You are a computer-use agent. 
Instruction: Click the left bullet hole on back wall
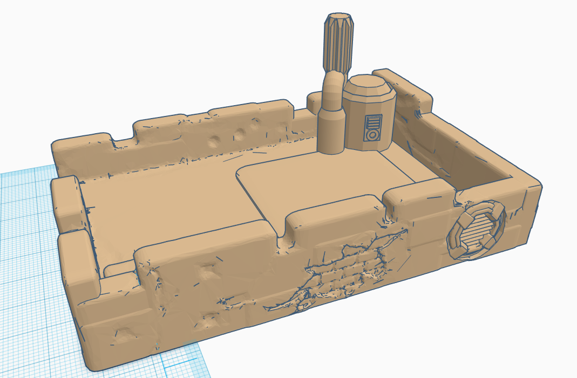click(215, 141)
